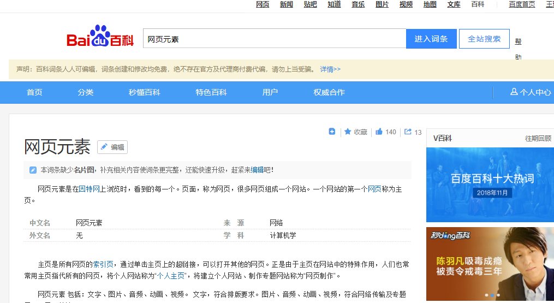Image resolution: width=554 pixels, height=303 pixels.
Task: Open the 音乐 top navigation link
Action: click(358, 4)
